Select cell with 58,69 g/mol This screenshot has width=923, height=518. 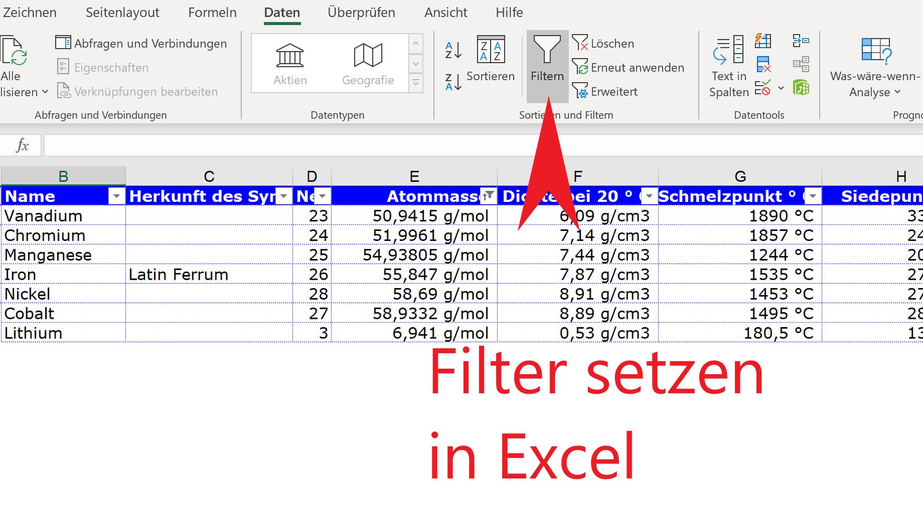[414, 294]
